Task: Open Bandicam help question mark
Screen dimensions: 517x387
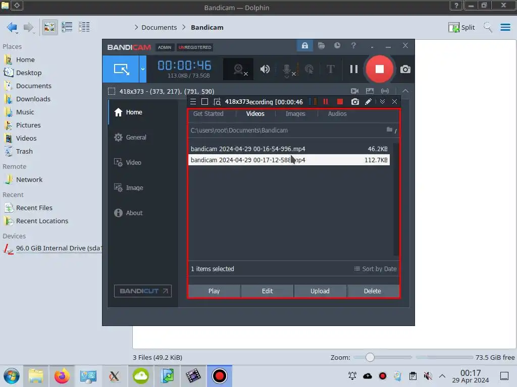Action: point(353,45)
